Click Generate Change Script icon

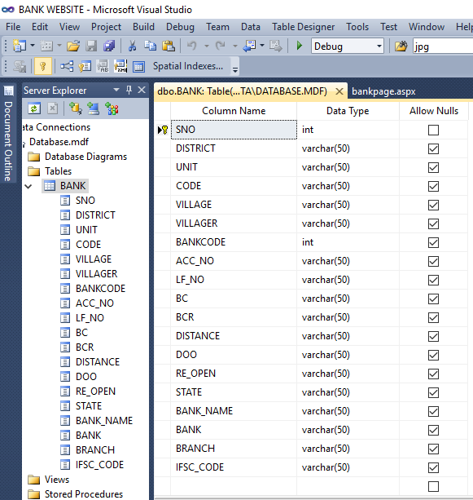[x=20, y=66]
